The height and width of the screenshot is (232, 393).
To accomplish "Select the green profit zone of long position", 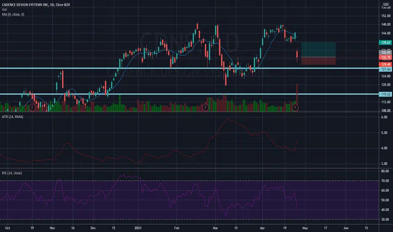I will coord(318,49).
